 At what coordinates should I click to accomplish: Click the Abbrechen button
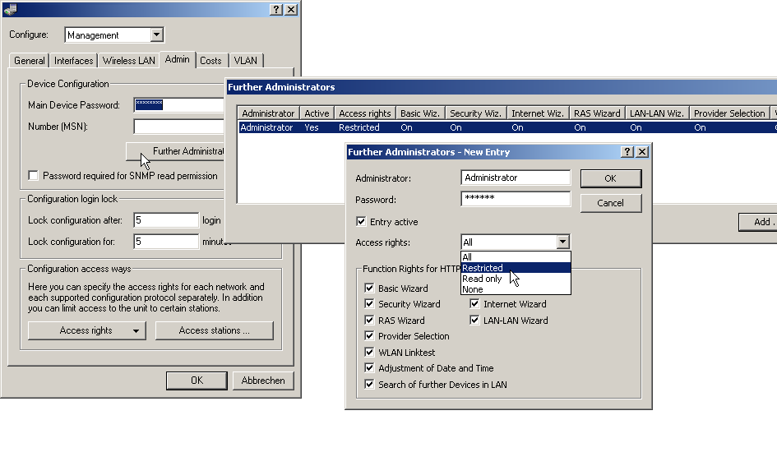pos(263,381)
